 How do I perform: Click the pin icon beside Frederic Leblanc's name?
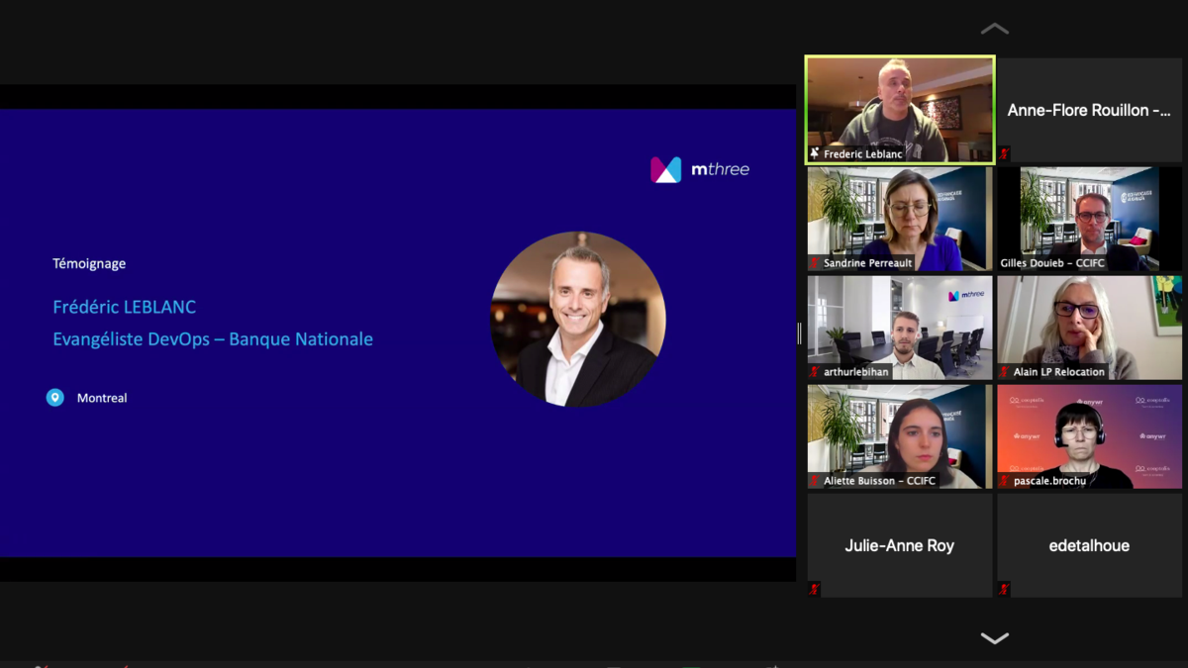[x=815, y=154]
